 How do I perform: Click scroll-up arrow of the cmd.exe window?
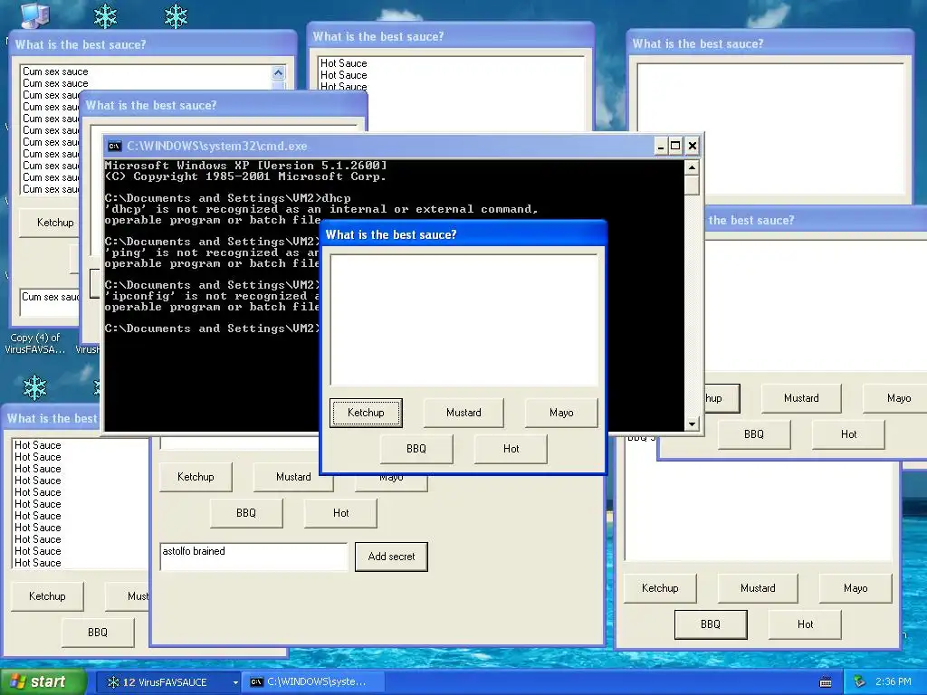692,167
